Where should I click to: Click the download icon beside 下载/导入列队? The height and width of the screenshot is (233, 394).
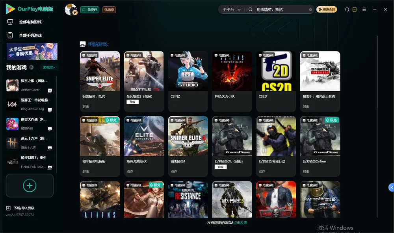pyautogui.click(x=8, y=208)
